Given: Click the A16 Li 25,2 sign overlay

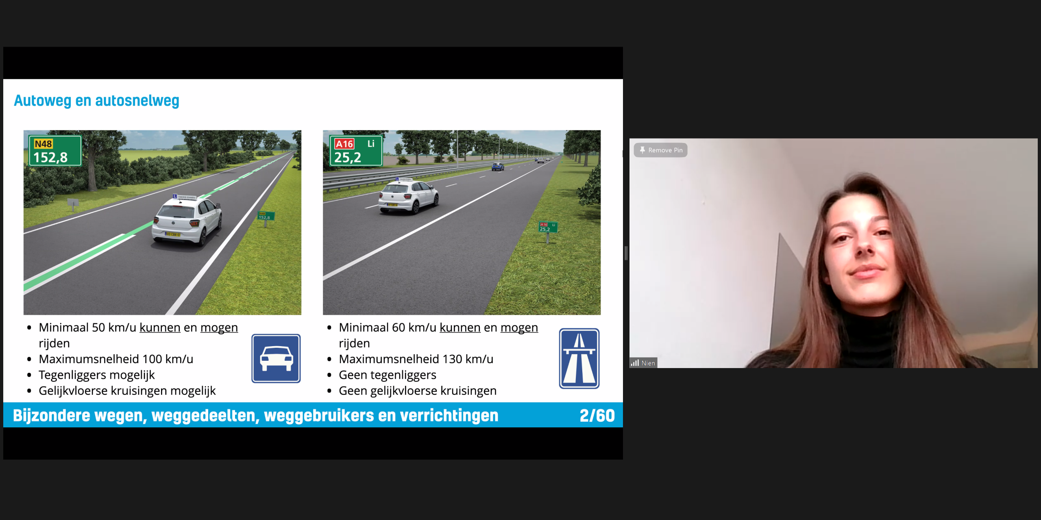Looking at the screenshot, I should (x=355, y=151).
